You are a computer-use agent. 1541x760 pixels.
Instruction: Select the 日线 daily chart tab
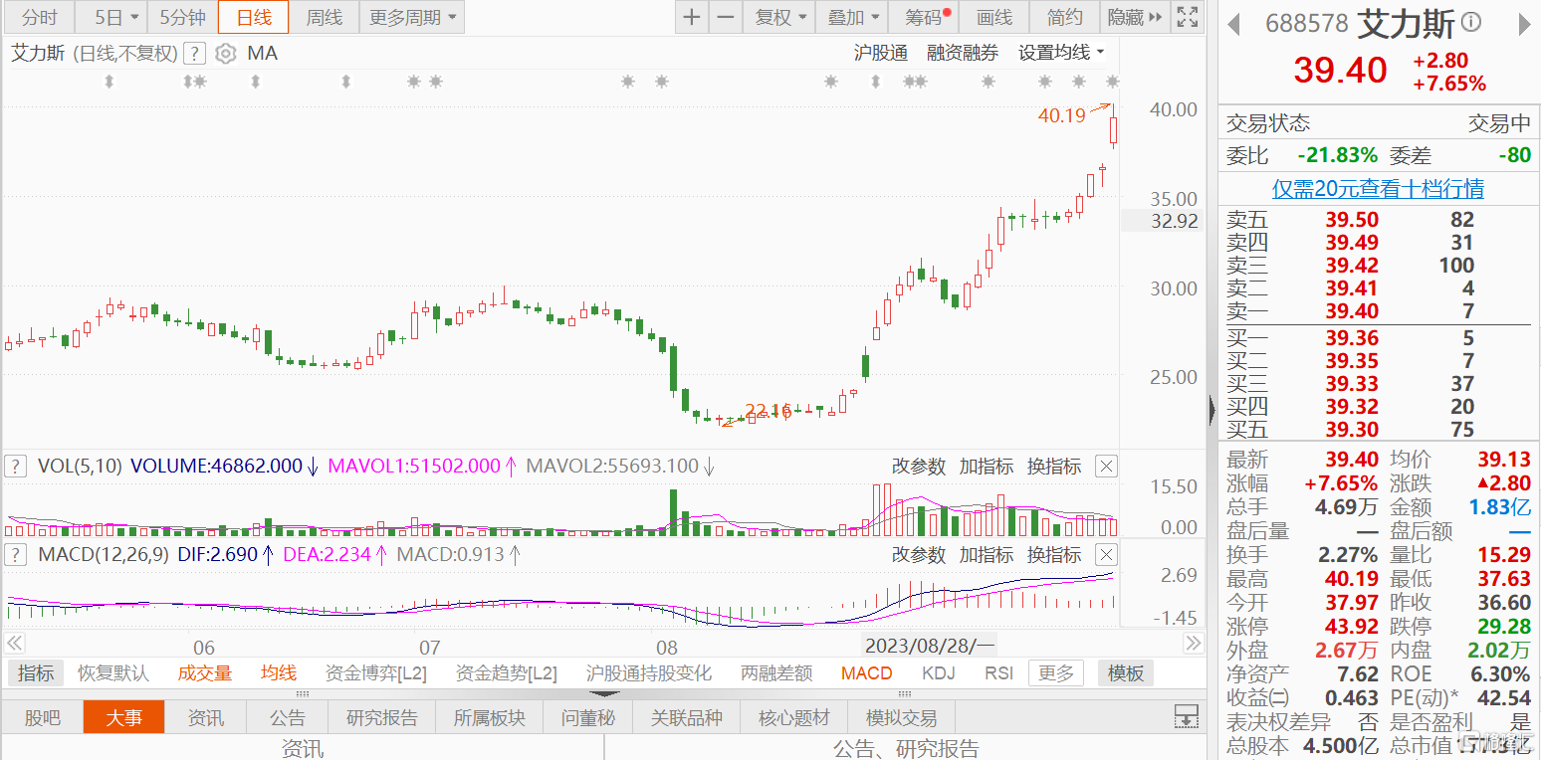[253, 17]
